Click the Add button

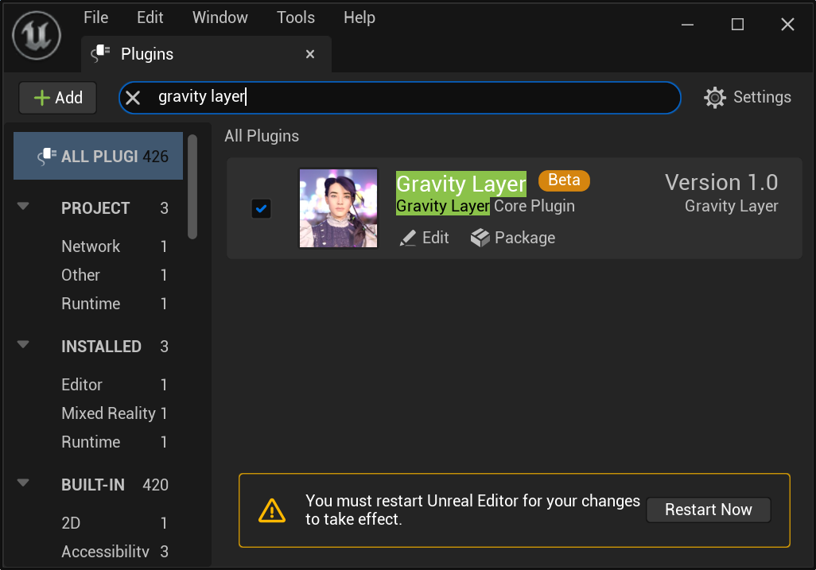click(x=57, y=97)
